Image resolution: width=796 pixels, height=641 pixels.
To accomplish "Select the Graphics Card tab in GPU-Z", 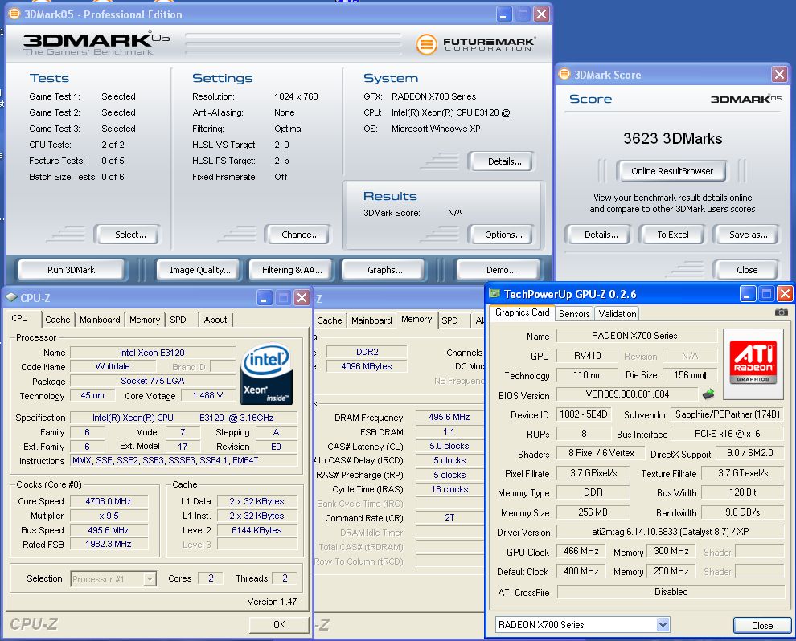I will click(522, 312).
